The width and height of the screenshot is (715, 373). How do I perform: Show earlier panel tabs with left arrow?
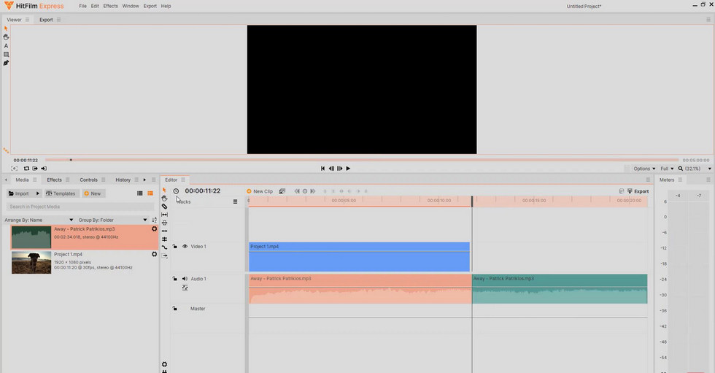(6, 180)
